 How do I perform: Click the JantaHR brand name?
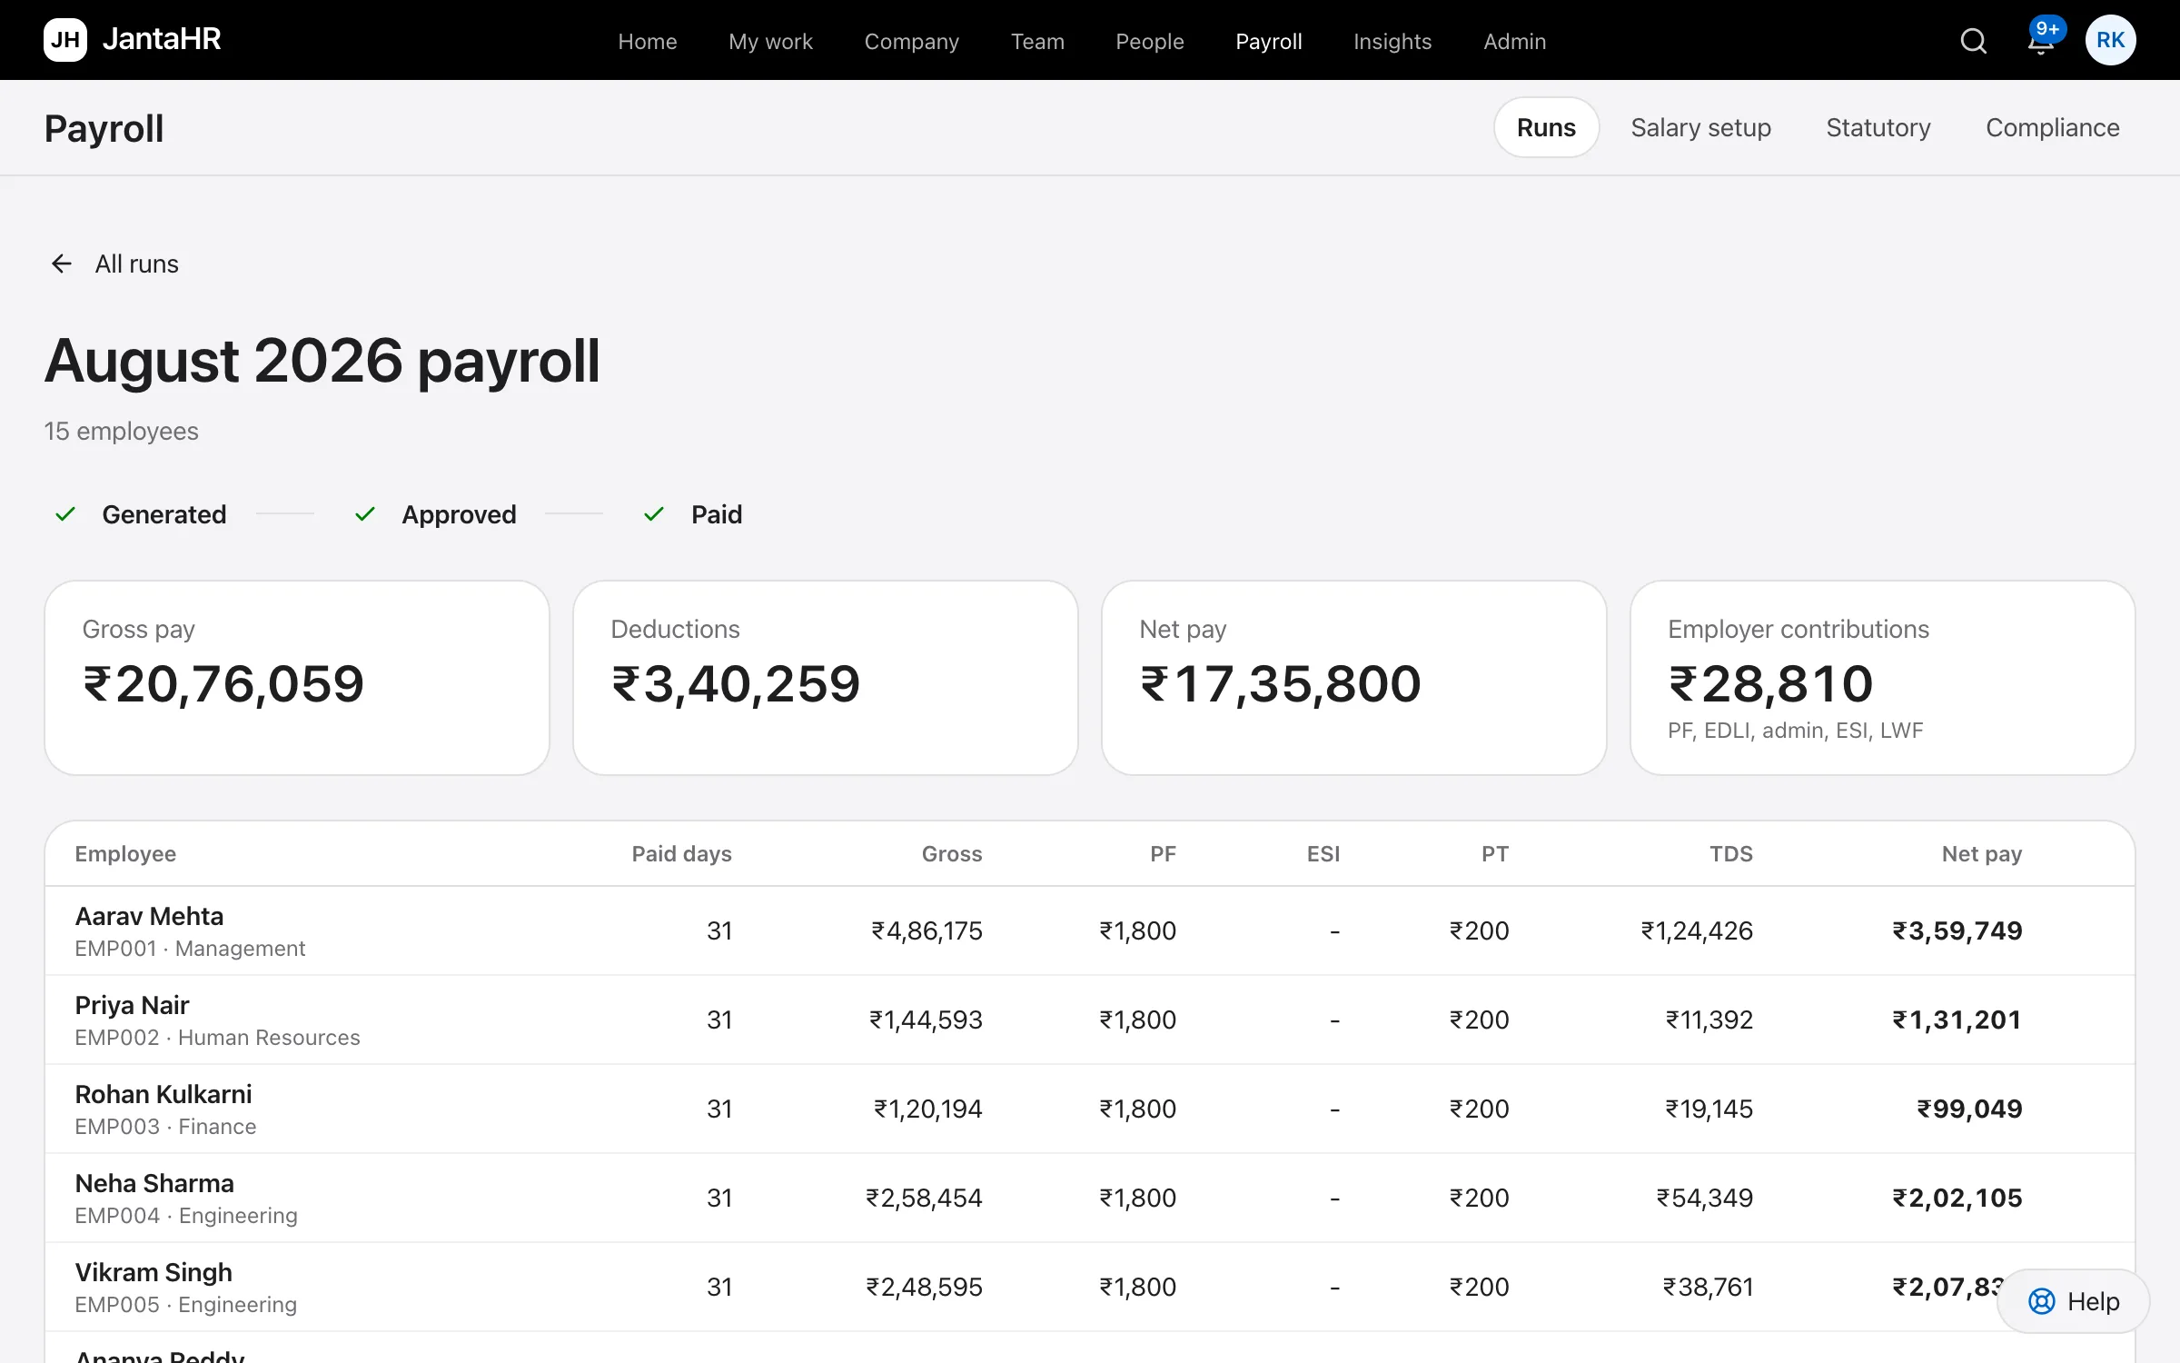click(x=162, y=39)
